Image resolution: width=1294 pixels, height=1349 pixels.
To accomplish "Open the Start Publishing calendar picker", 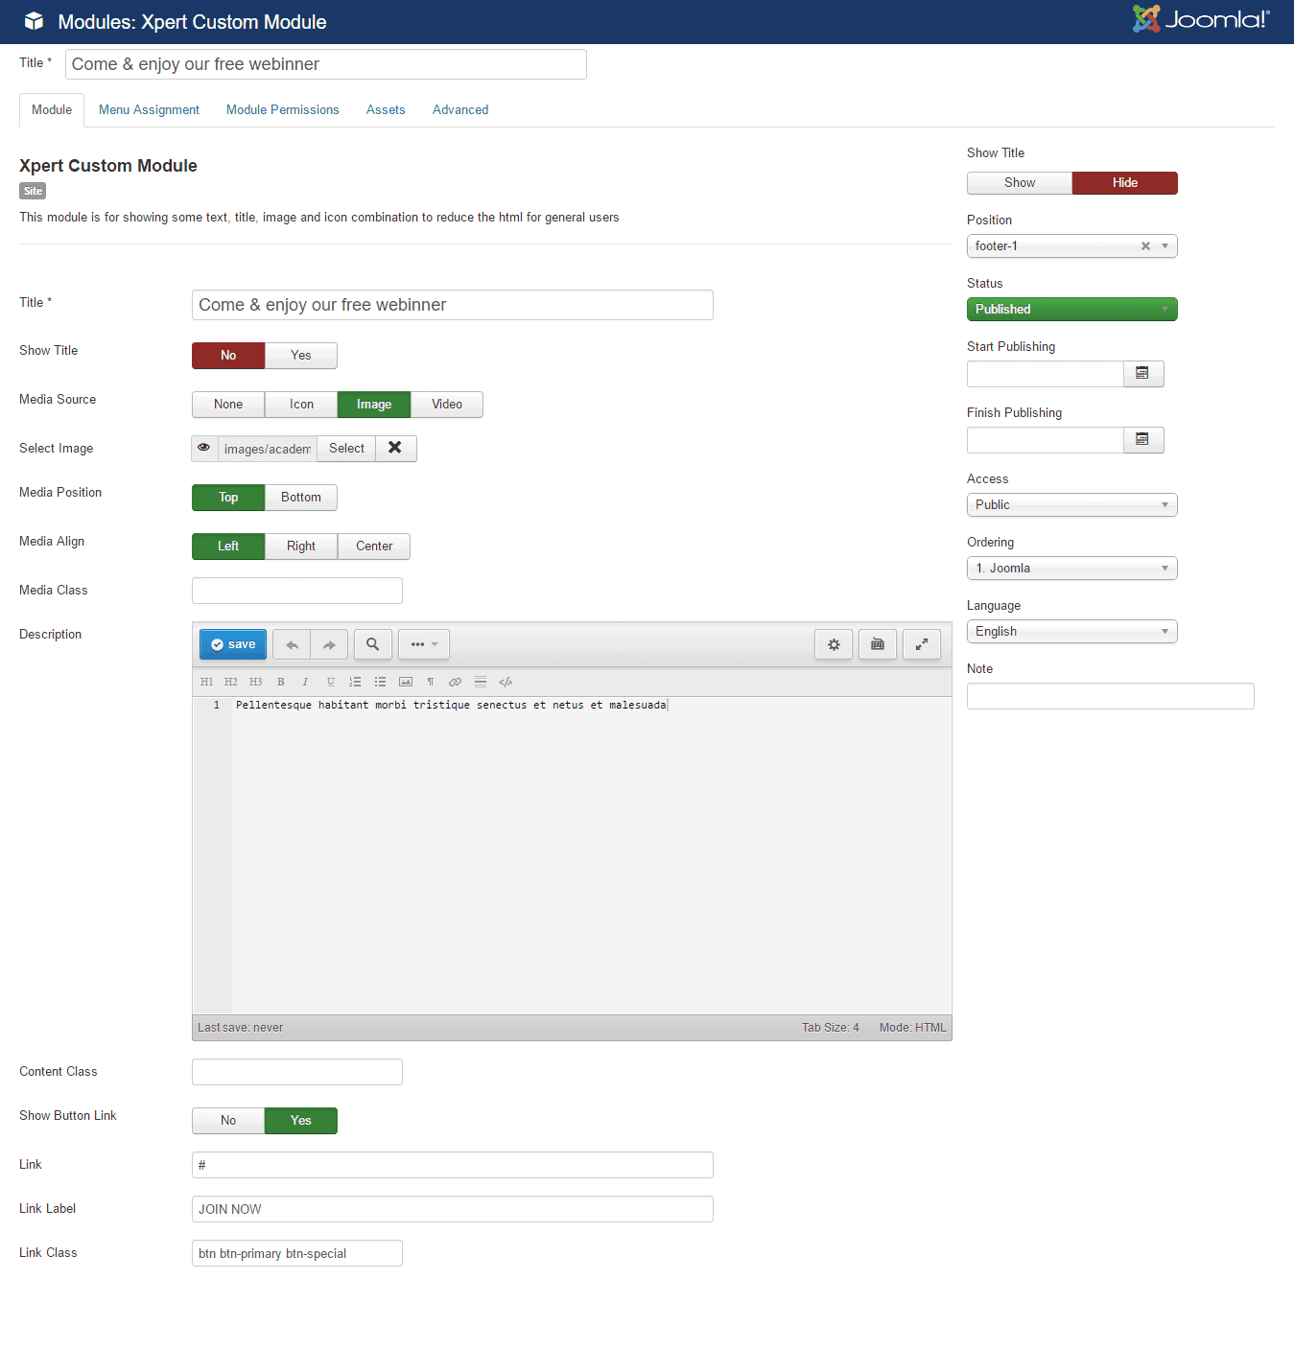I will click(1142, 374).
